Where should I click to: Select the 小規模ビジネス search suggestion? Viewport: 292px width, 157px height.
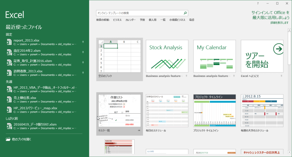tap(177, 20)
